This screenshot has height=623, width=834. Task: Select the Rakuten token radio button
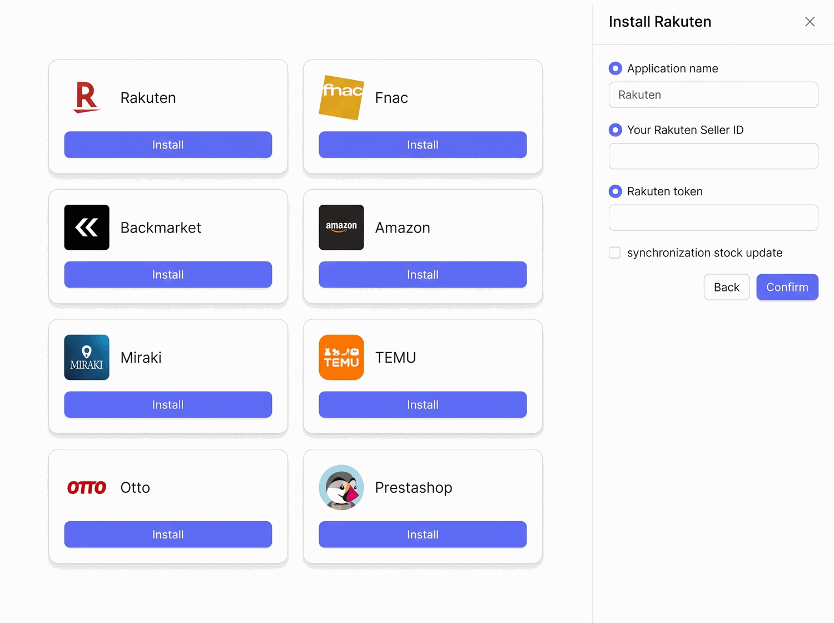pos(615,191)
